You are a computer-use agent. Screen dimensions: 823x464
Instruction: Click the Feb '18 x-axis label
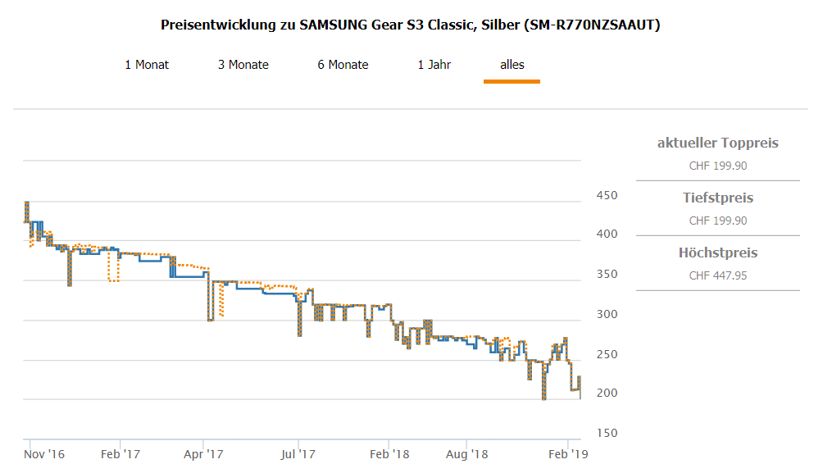[389, 453]
